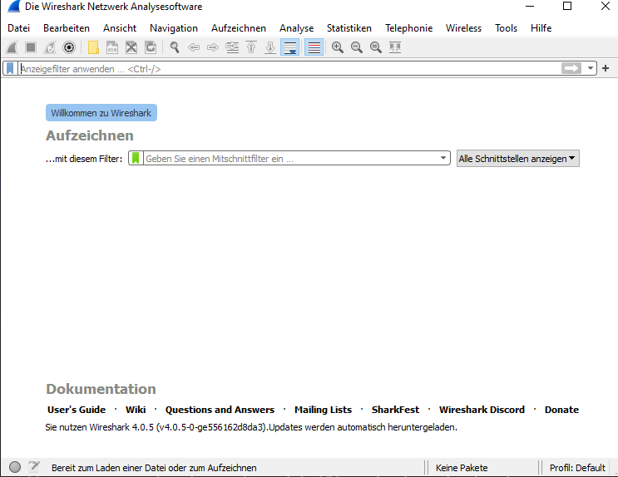This screenshot has height=477, width=618.
Task: Open the Datei menu
Action: tap(18, 28)
